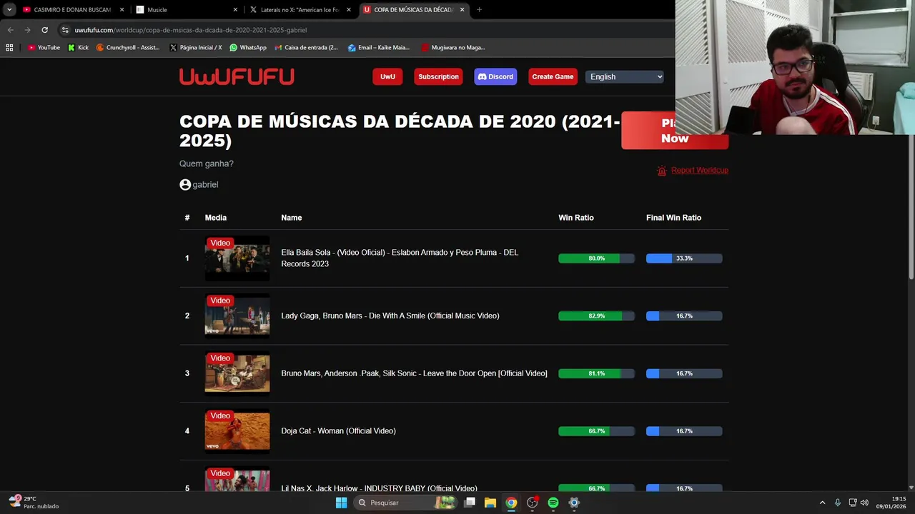Viewport: 915px width, 514px height.
Task: Open the Página Inicial / X bookmark
Action: pyautogui.click(x=196, y=48)
